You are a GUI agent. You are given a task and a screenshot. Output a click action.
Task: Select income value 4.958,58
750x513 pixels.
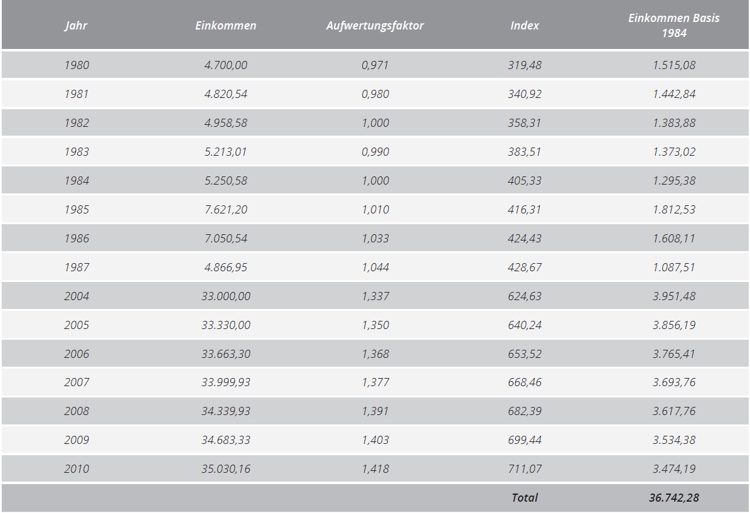point(226,123)
